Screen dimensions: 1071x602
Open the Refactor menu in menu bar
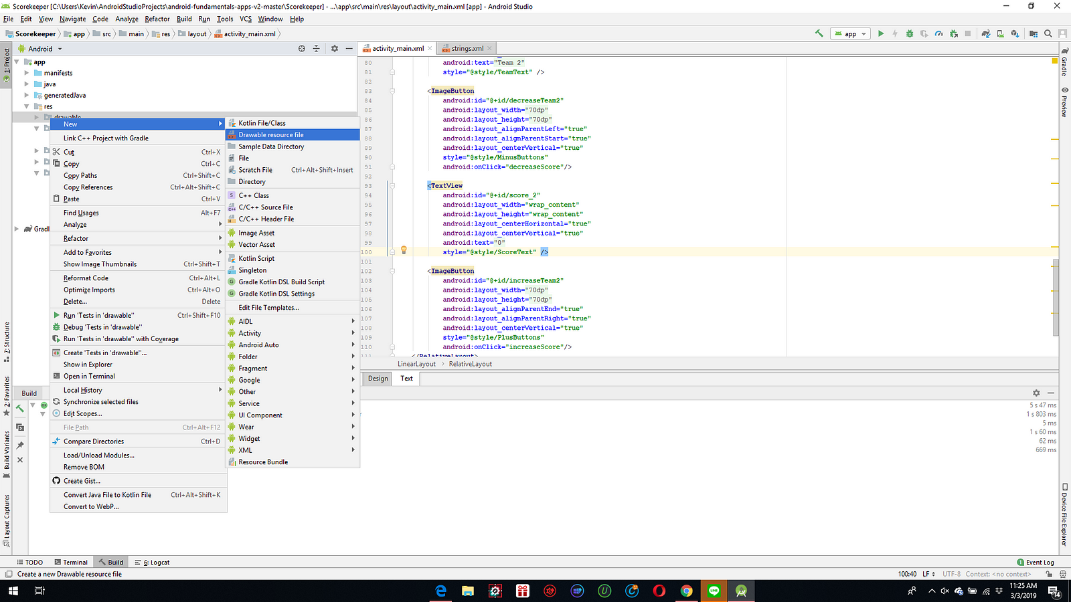pyautogui.click(x=157, y=19)
